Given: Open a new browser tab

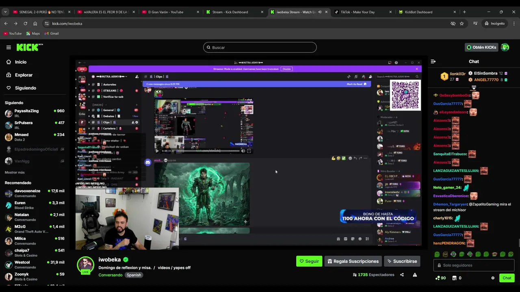Looking at the screenshot, I should click(x=464, y=12).
